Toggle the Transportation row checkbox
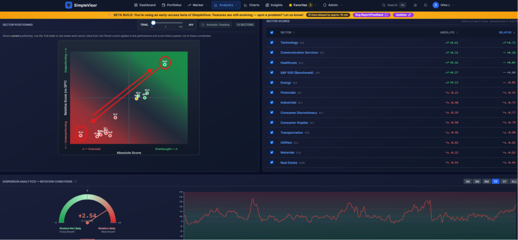The width and height of the screenshot is (518, 240). point(272,132)
